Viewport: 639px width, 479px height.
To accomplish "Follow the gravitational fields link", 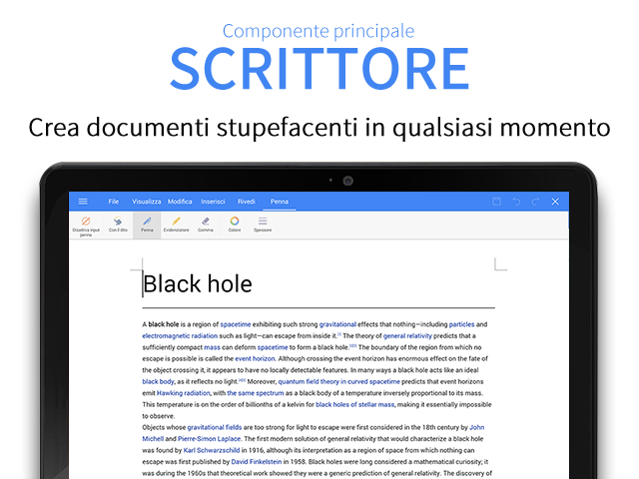I will click(215, 427).
